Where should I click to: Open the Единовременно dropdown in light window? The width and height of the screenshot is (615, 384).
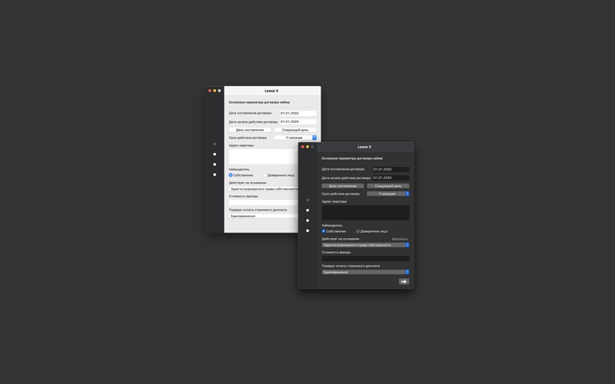click(264, 216)
